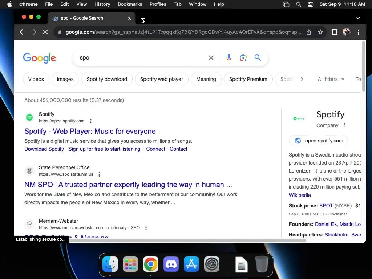This screenshot has width=372, height=279.
Task: Open the Contact sitelink
Action: [178, 149]
